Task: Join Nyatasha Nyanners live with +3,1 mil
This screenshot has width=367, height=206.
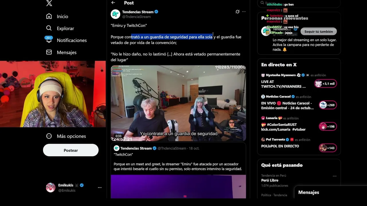Action: pos(325,84)
